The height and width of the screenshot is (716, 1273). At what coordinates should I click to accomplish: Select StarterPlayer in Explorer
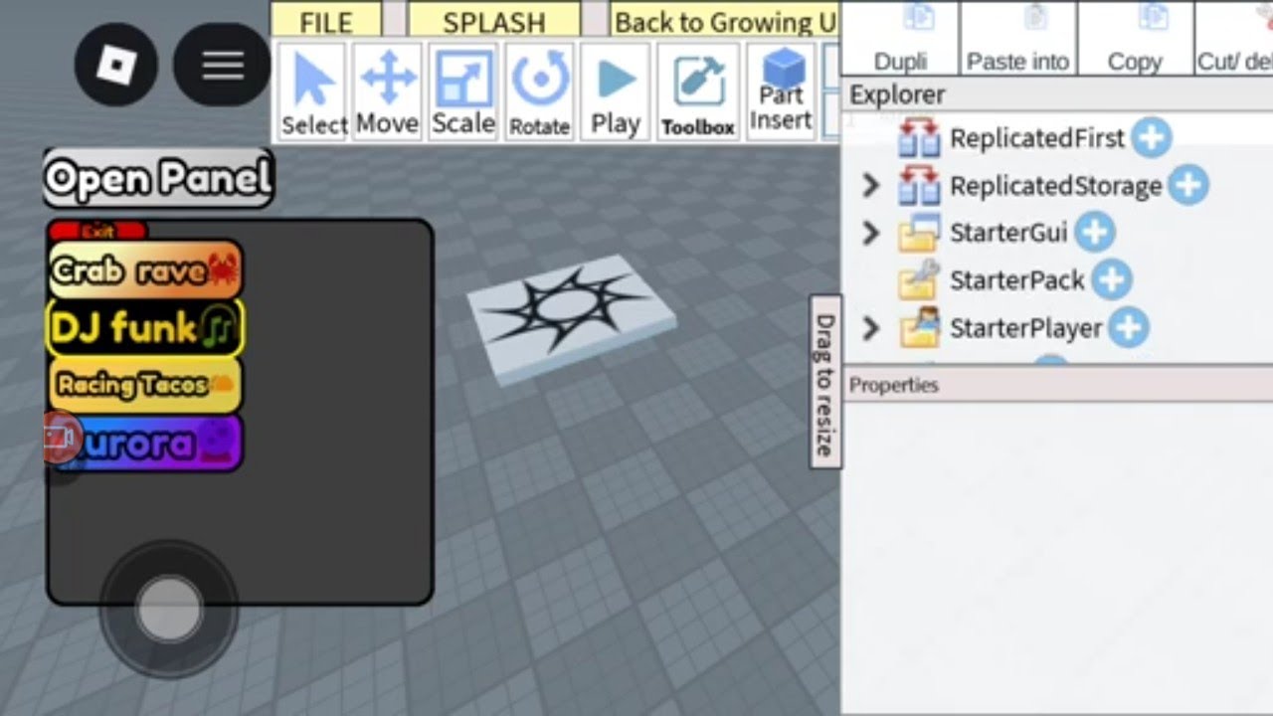tap(1025, 328)
